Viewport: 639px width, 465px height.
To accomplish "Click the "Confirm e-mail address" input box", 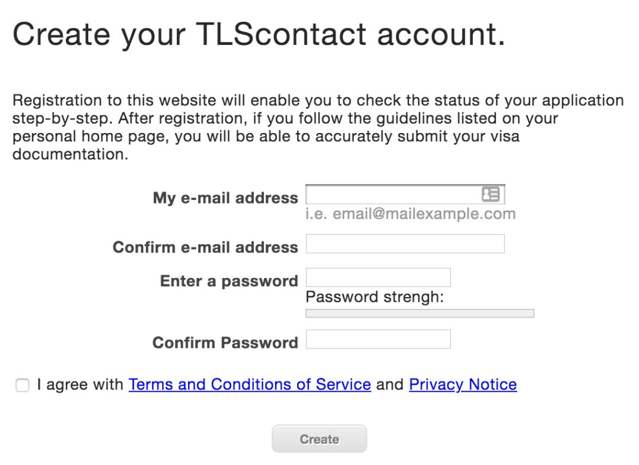I will [405, 244].
